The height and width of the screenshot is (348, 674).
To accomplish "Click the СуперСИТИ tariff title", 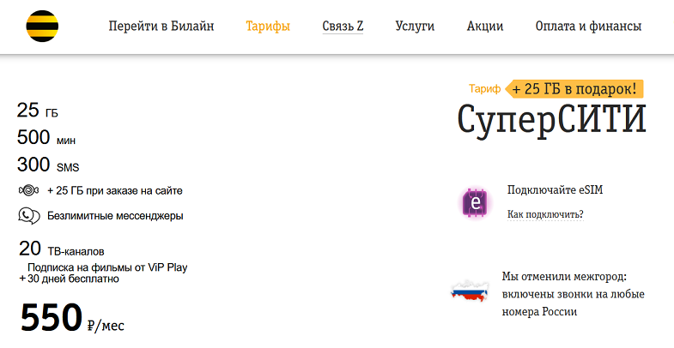I will (x=551, y=120).
